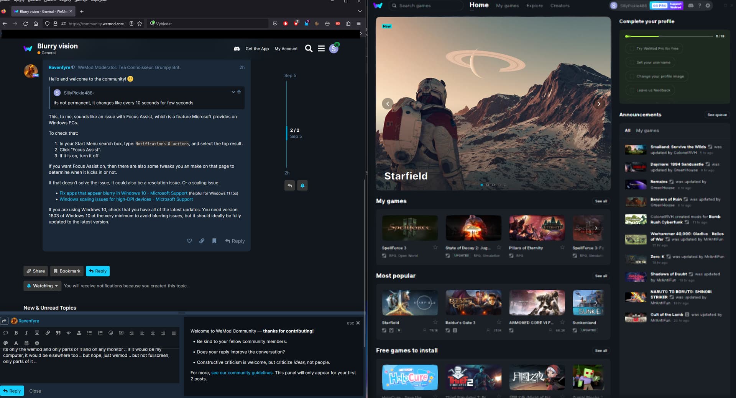The height and width of the screenshot is (398, 736).
Task: Open the forum hamburger menu
Action: tap(321, 49)
